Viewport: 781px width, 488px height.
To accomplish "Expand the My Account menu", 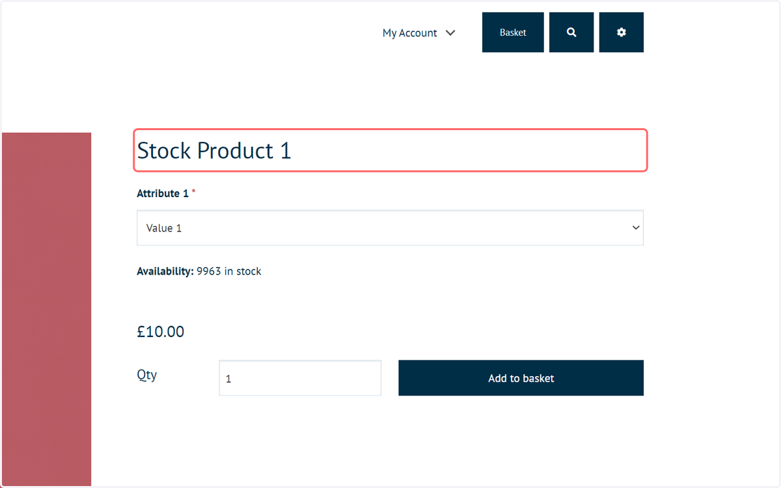I will (418, 33).
